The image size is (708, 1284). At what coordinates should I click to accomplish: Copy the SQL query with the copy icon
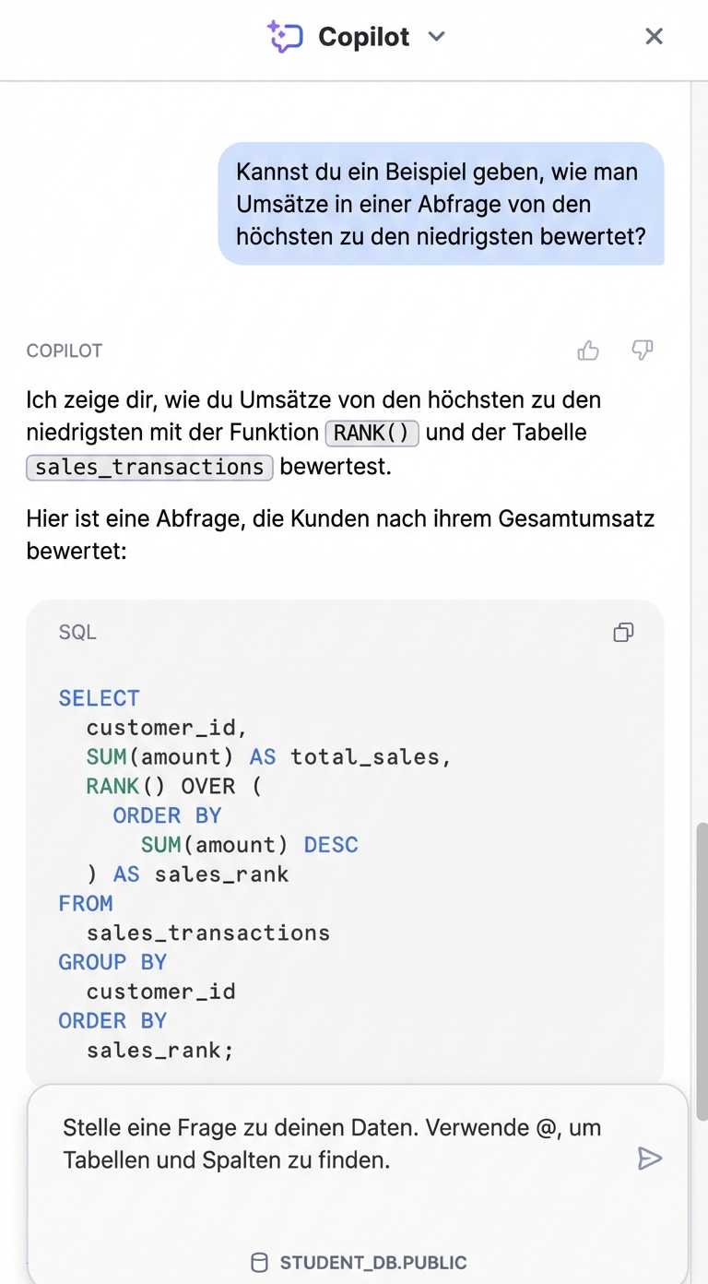pyautogui.click(x=623, y=633)
